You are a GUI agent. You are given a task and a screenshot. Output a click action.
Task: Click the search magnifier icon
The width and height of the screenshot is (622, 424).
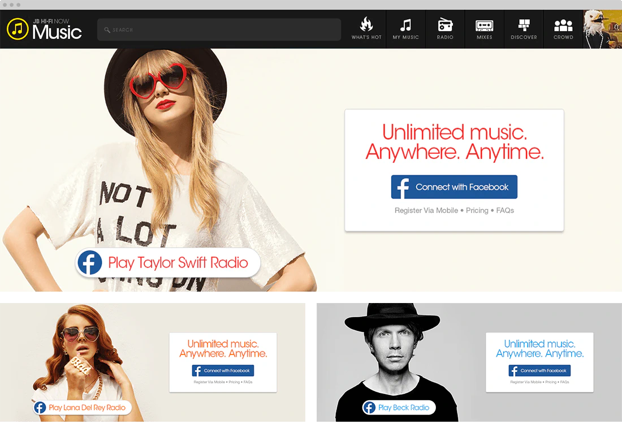click(107, 30)
